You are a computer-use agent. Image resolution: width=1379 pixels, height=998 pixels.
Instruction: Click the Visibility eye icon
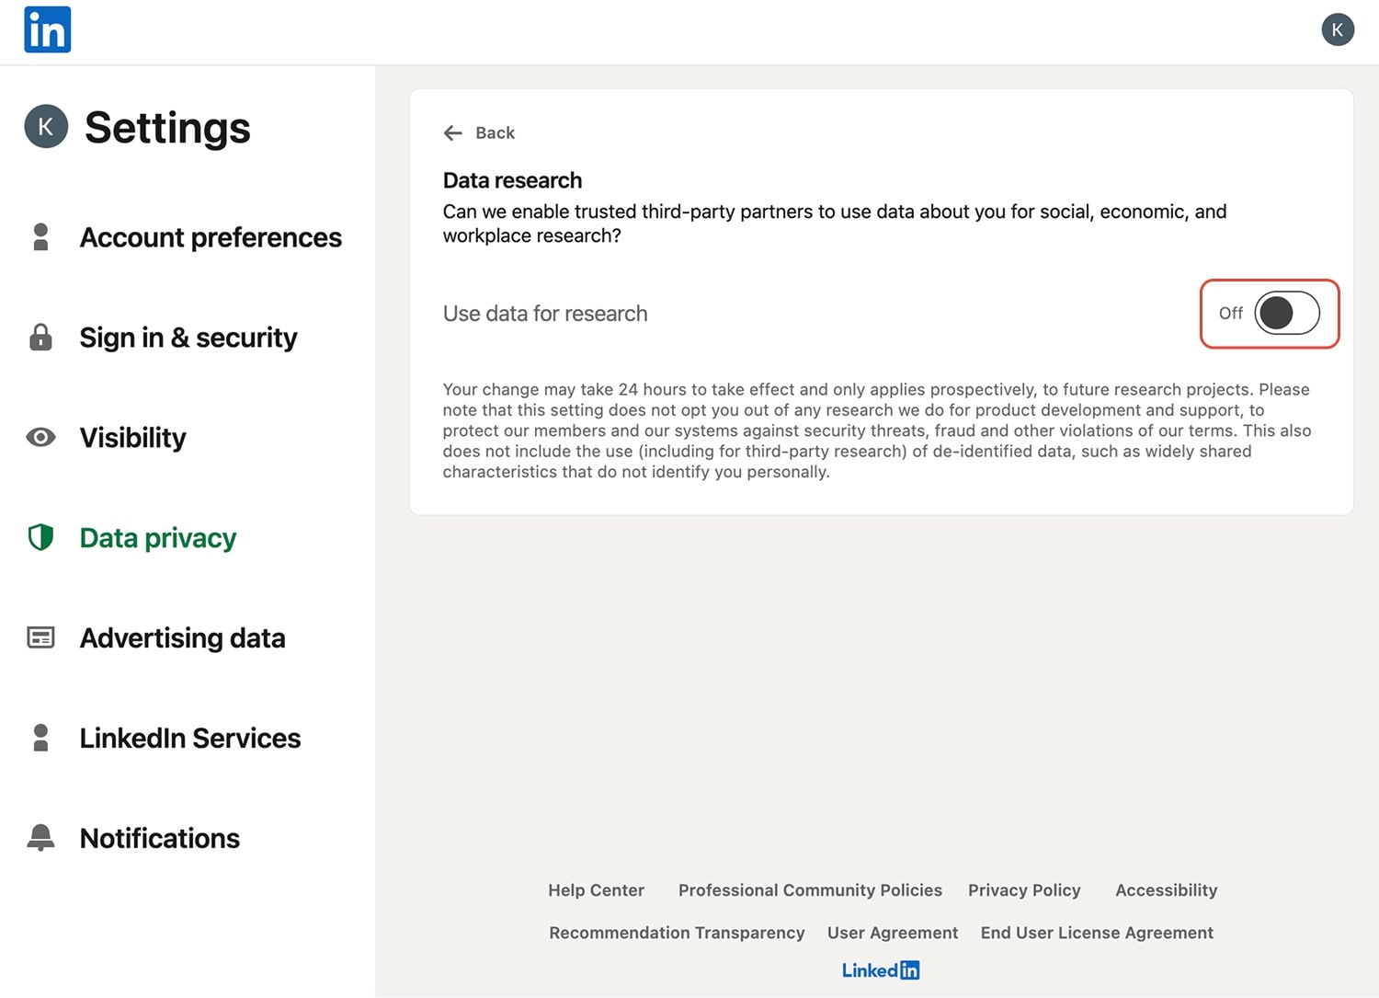click(40, 438)
